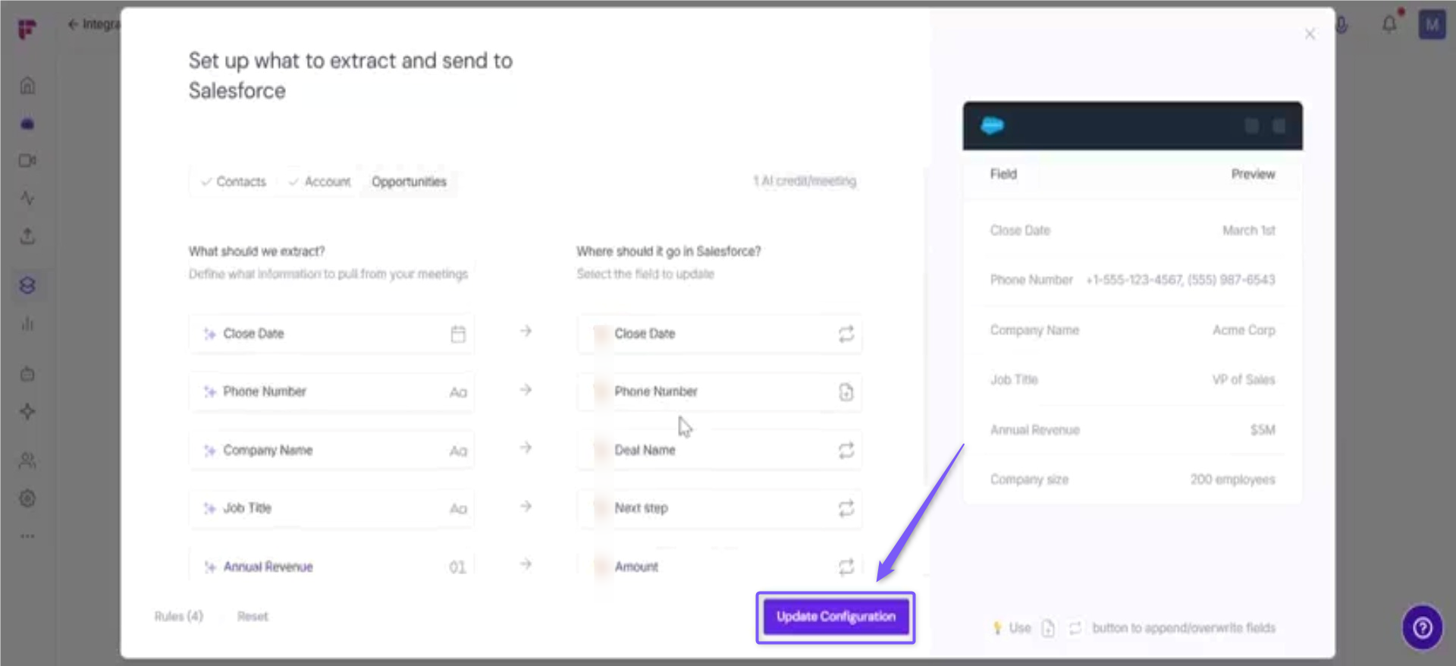
Task: Toggle append icon on Phone Number field
Action: (x=846, y=392)
